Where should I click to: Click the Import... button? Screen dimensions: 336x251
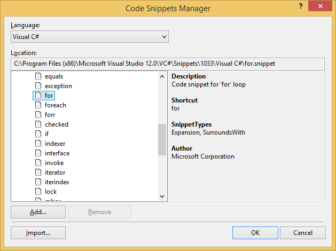[38, 233]
